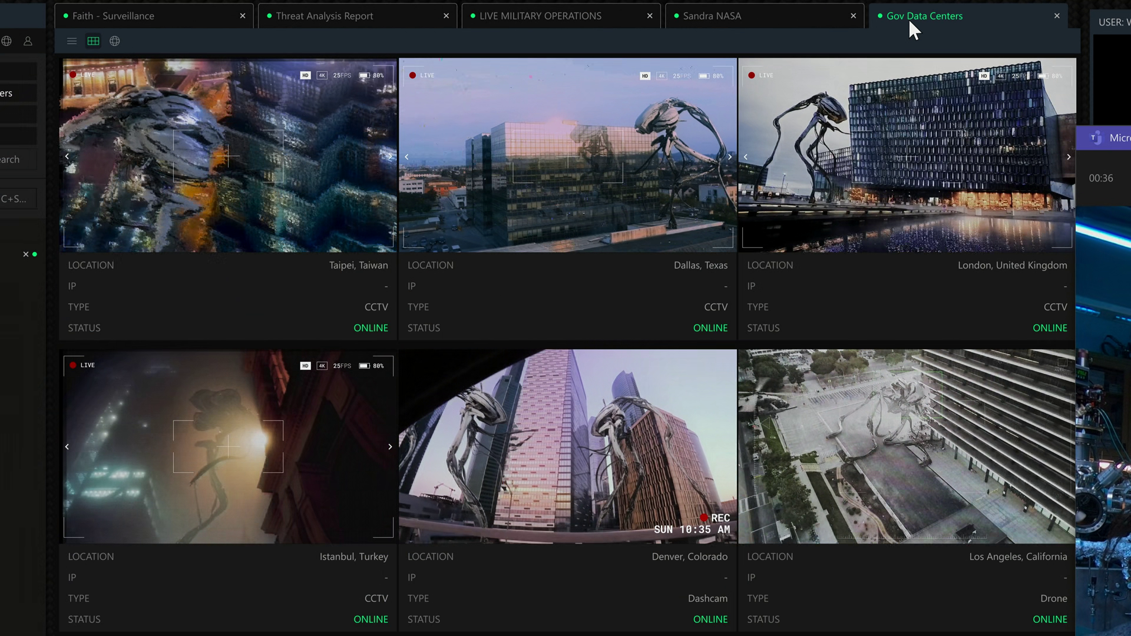This screenshot has width=1131, height=636.
Task: Show next camera on Taipei feed
Action: click(390, 157)
